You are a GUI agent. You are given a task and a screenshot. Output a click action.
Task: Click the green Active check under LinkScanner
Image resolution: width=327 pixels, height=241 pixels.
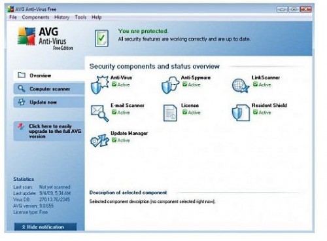coord(256,84)
